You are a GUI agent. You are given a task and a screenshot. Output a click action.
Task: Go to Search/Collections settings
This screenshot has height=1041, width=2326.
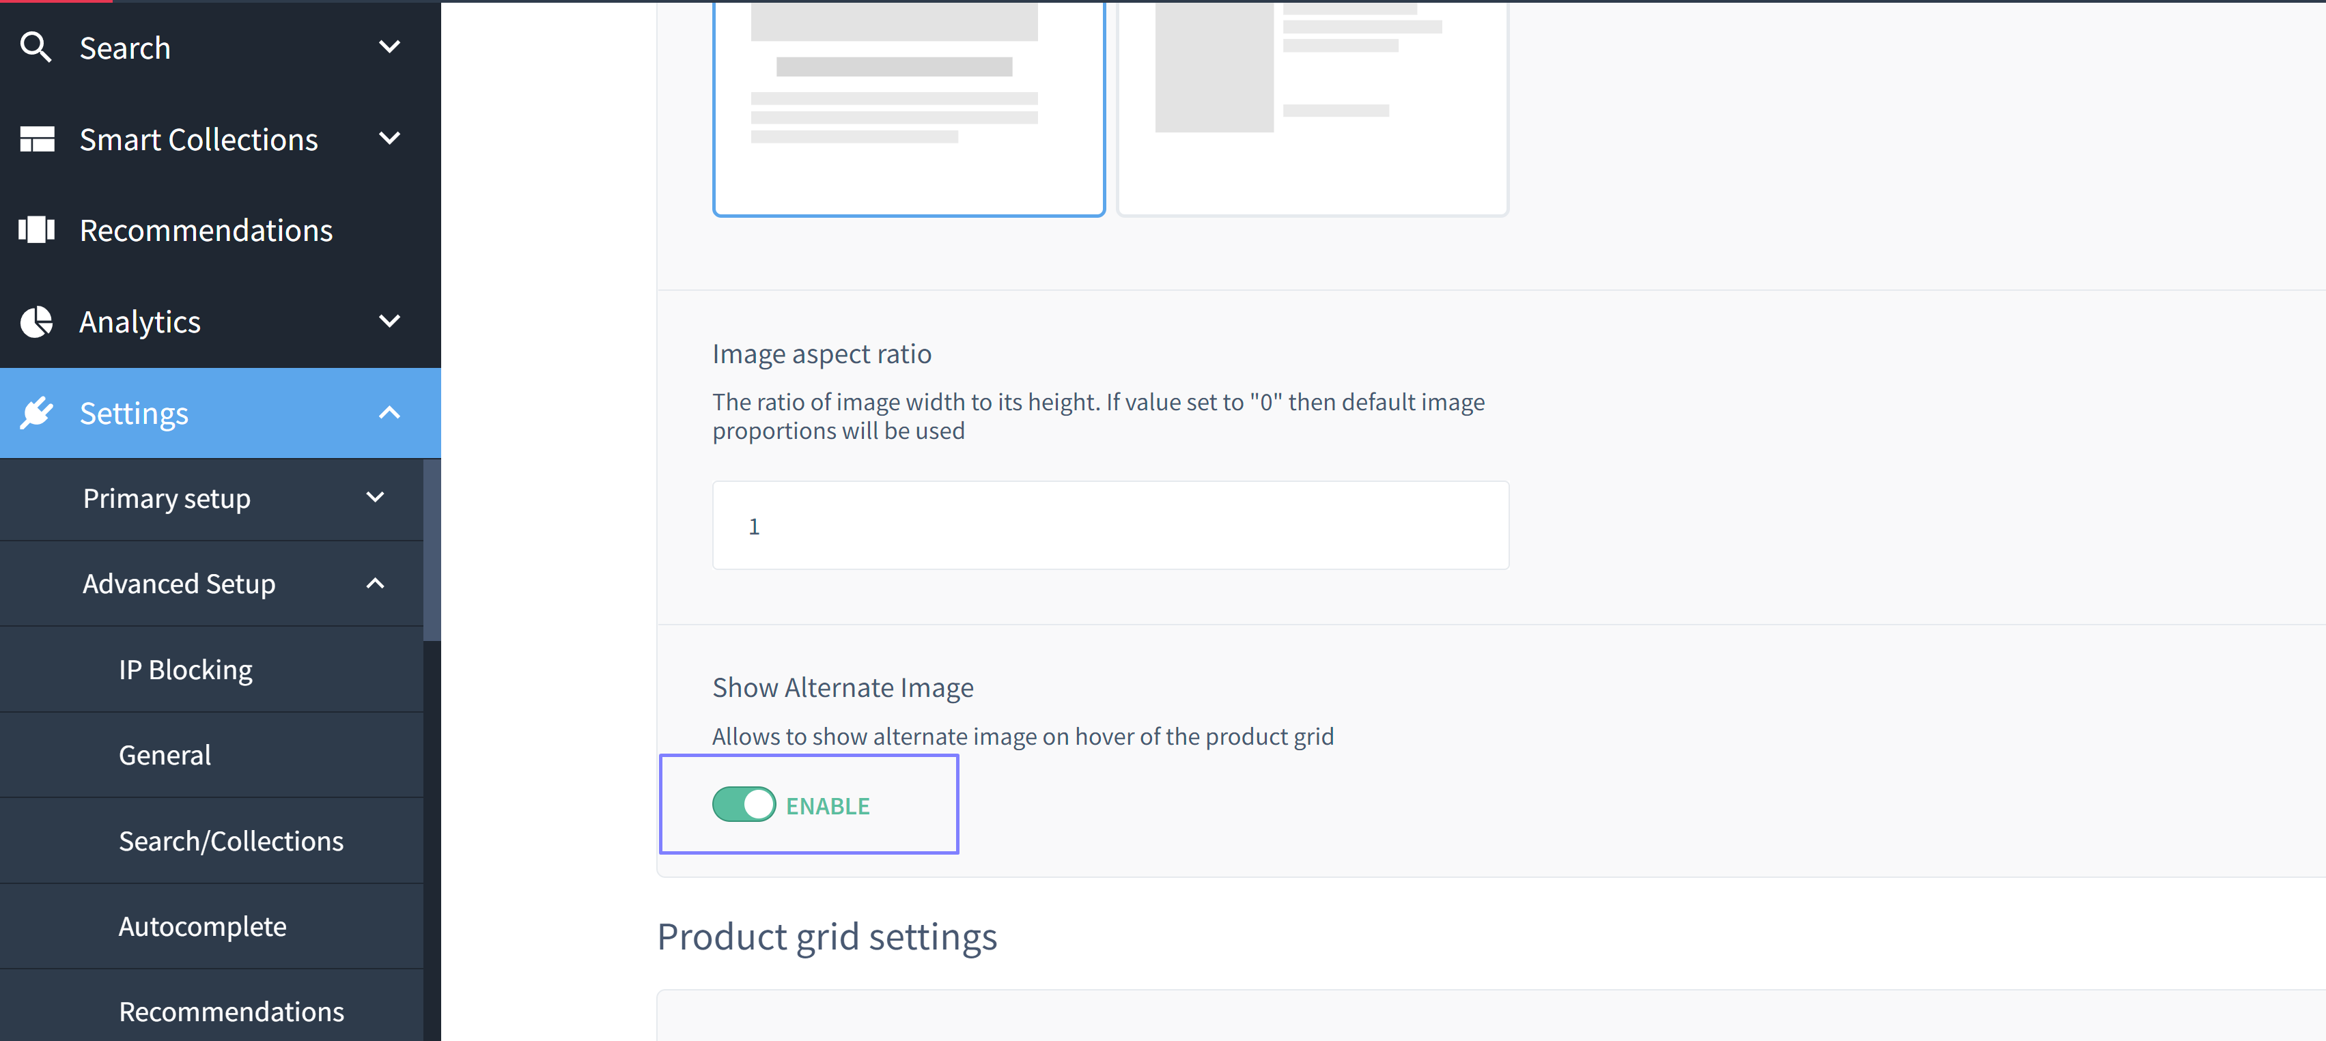pos(231,840)
